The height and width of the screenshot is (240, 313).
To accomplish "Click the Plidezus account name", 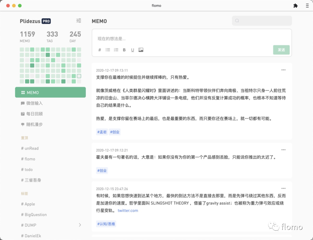I will [x=30, y=21].
